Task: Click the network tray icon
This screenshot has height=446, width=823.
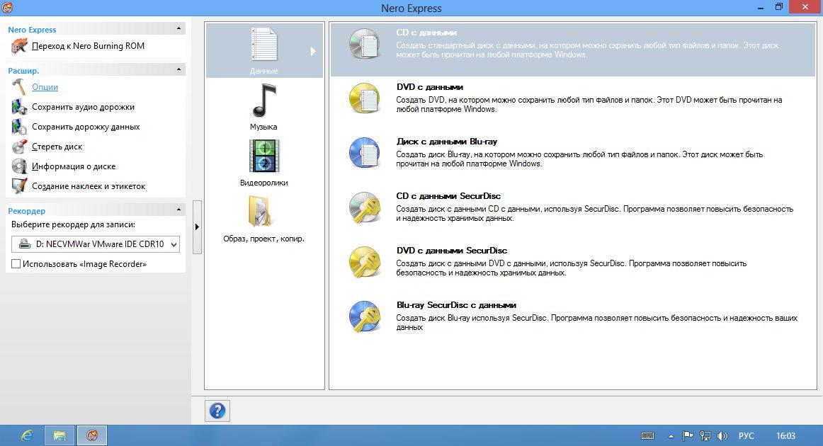Action: click(705, 436)
